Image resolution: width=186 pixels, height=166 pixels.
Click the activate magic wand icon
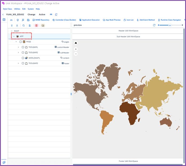click(x=23, y=20)
